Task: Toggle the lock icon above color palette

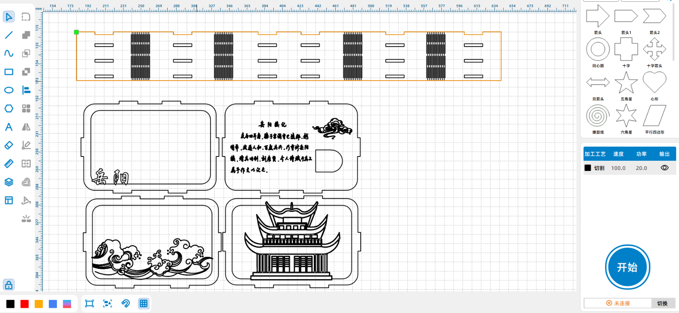Action: click(x=9, y=285)
